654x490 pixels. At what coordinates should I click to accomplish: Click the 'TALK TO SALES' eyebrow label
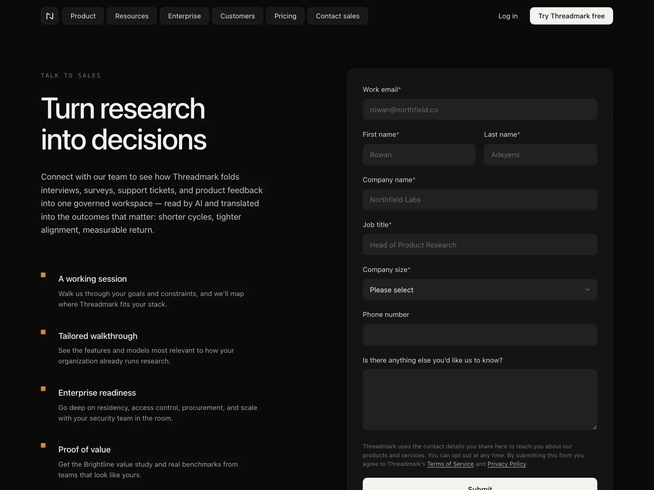71,76
